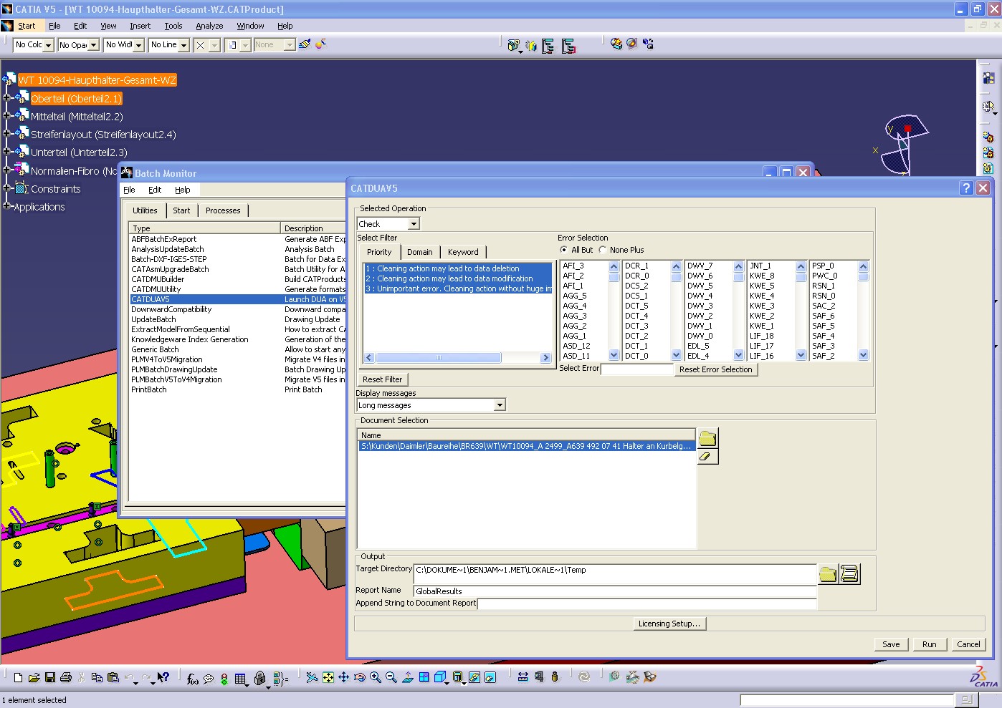The width and height of the screenshot is (1002, 708).
Task: Open the Tools menu in CATIA
Action: click(x=173, y=26)
